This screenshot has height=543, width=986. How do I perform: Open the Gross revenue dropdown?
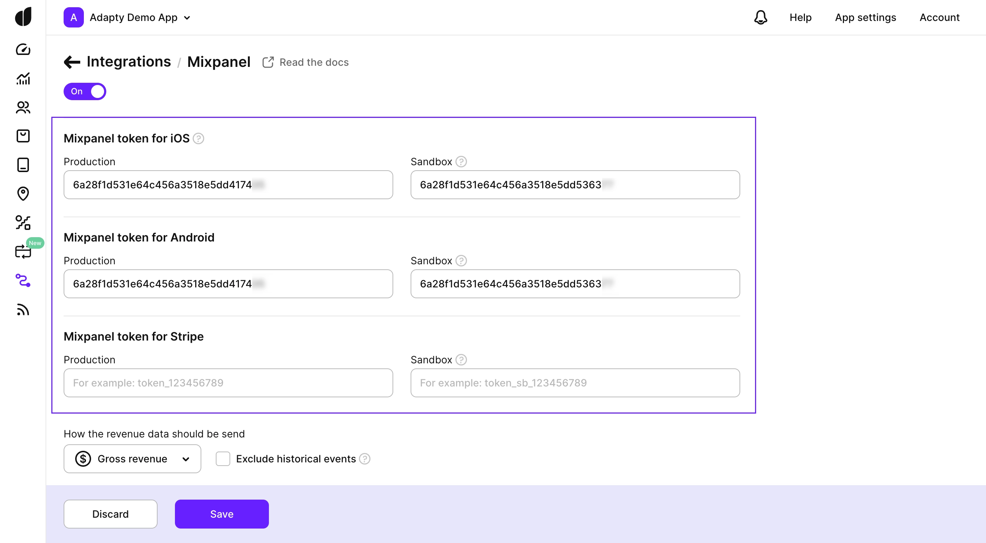(132, 459)
